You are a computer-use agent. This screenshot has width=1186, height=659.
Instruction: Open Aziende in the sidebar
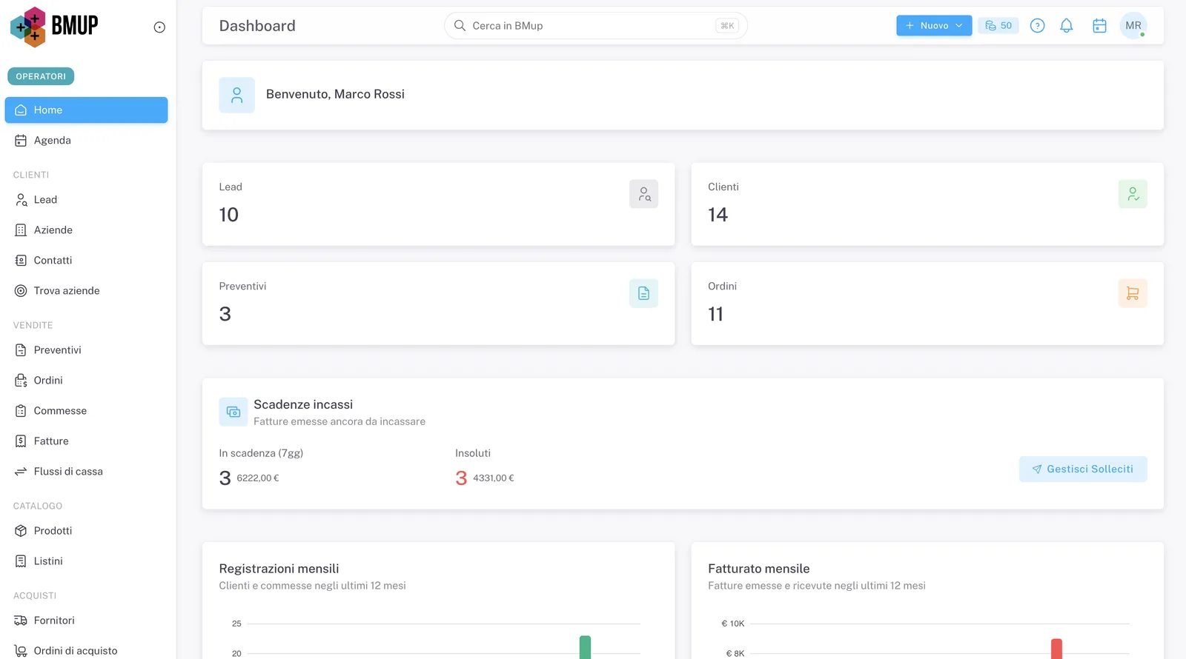coord(86,230)
